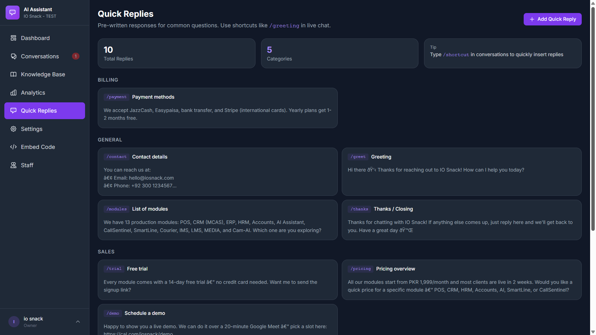Open the Pricing overview reply card
The width and height of the screenshot is (596, 335).
point(462,280)
